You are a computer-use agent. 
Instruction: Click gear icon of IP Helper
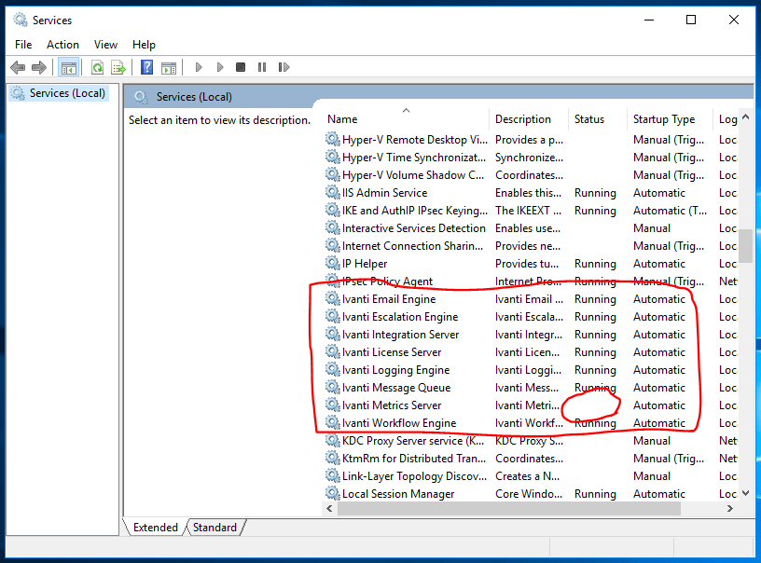coord(332,263)
